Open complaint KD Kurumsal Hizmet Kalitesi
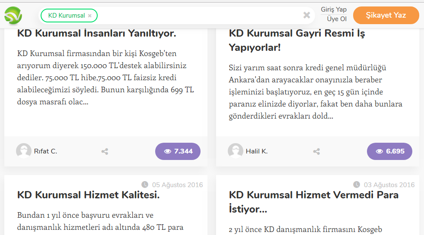The height and width of the screenshot is (235, 424). click(88, 195)
